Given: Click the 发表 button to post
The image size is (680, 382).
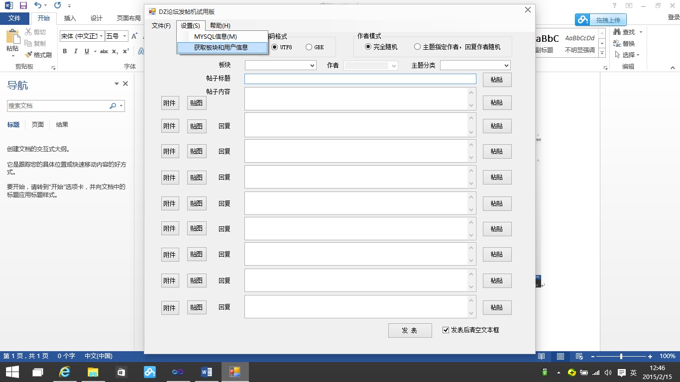Looking at the screenshot, I should point(410,330).
